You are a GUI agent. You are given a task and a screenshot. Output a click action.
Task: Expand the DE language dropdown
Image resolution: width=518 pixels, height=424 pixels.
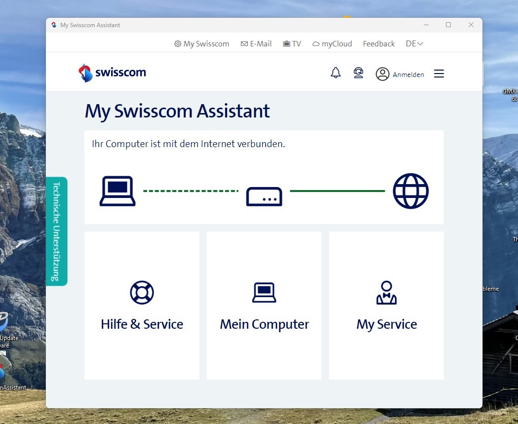[x=414, y=43]
